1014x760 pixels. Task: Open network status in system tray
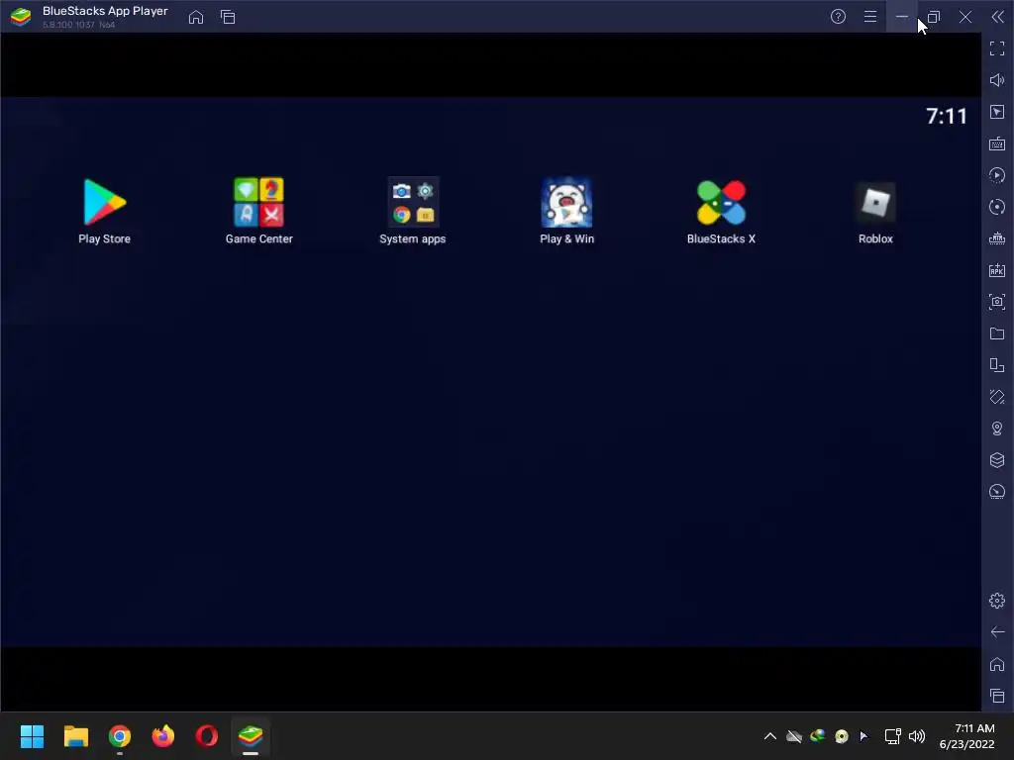click(x=893, y=736)
